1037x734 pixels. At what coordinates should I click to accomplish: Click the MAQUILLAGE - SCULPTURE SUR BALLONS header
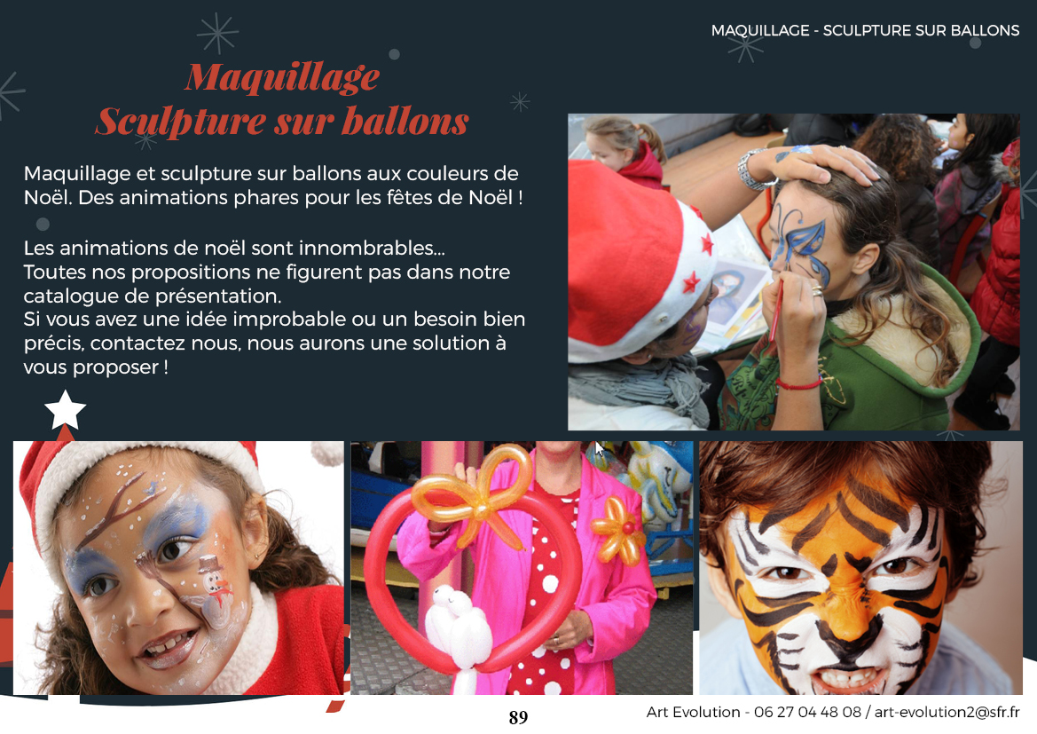[865, 30]
